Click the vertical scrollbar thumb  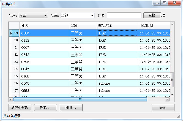pos(172,80)
